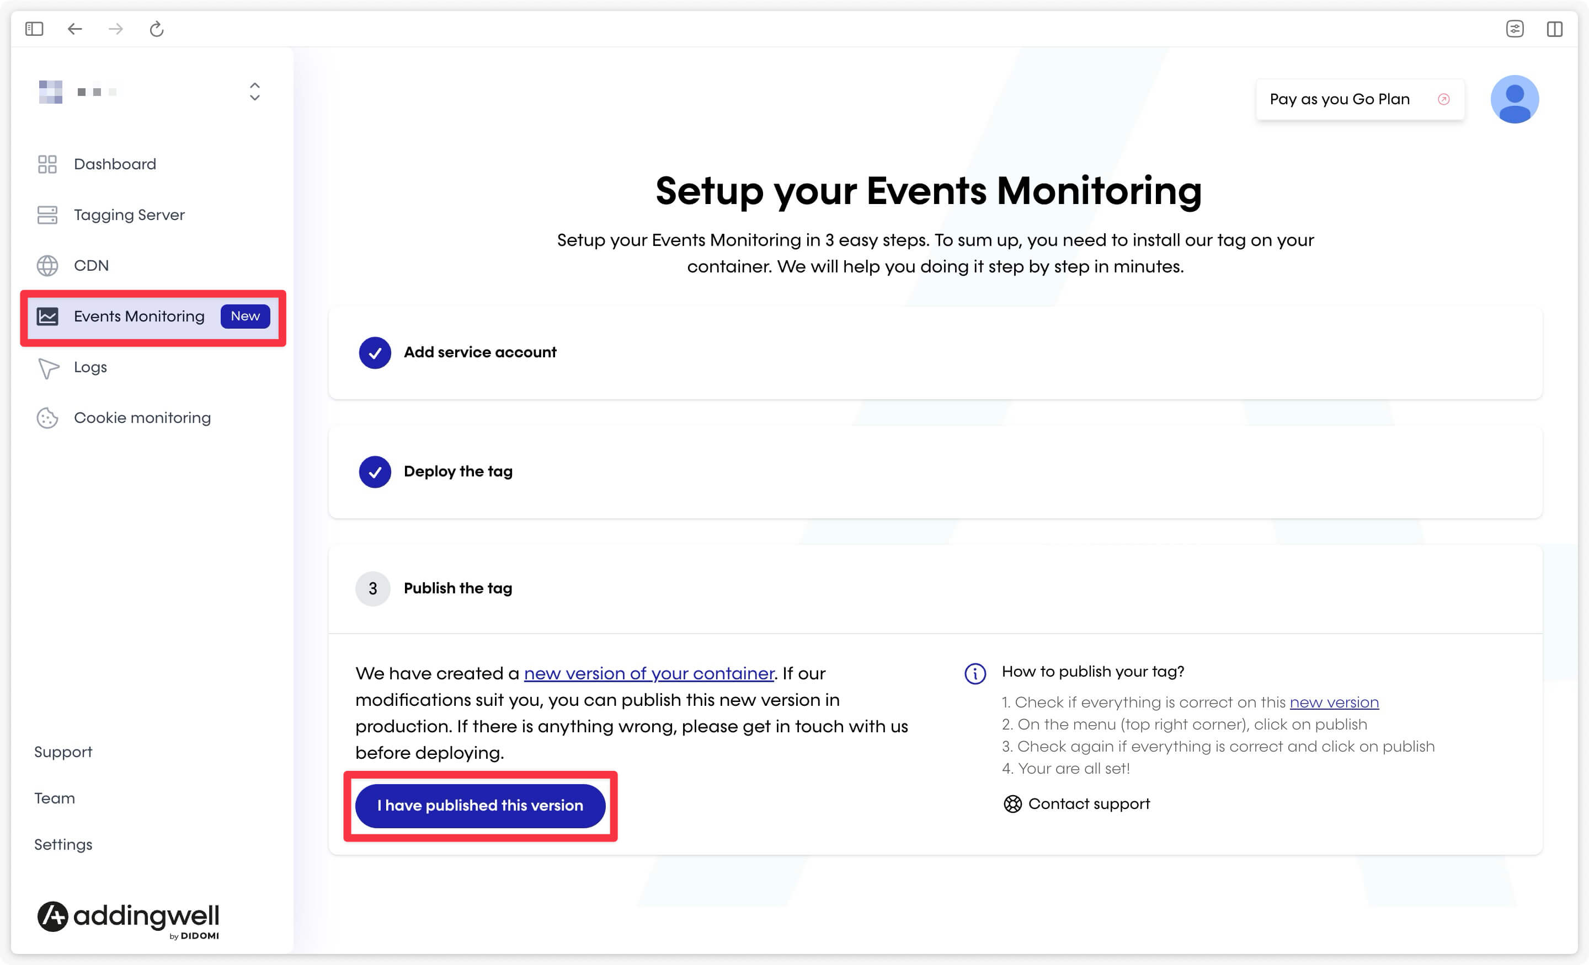Toggle the browser sidebar panel icon
Viewport: 1589px width, 965px height.
tap(34, 28)
